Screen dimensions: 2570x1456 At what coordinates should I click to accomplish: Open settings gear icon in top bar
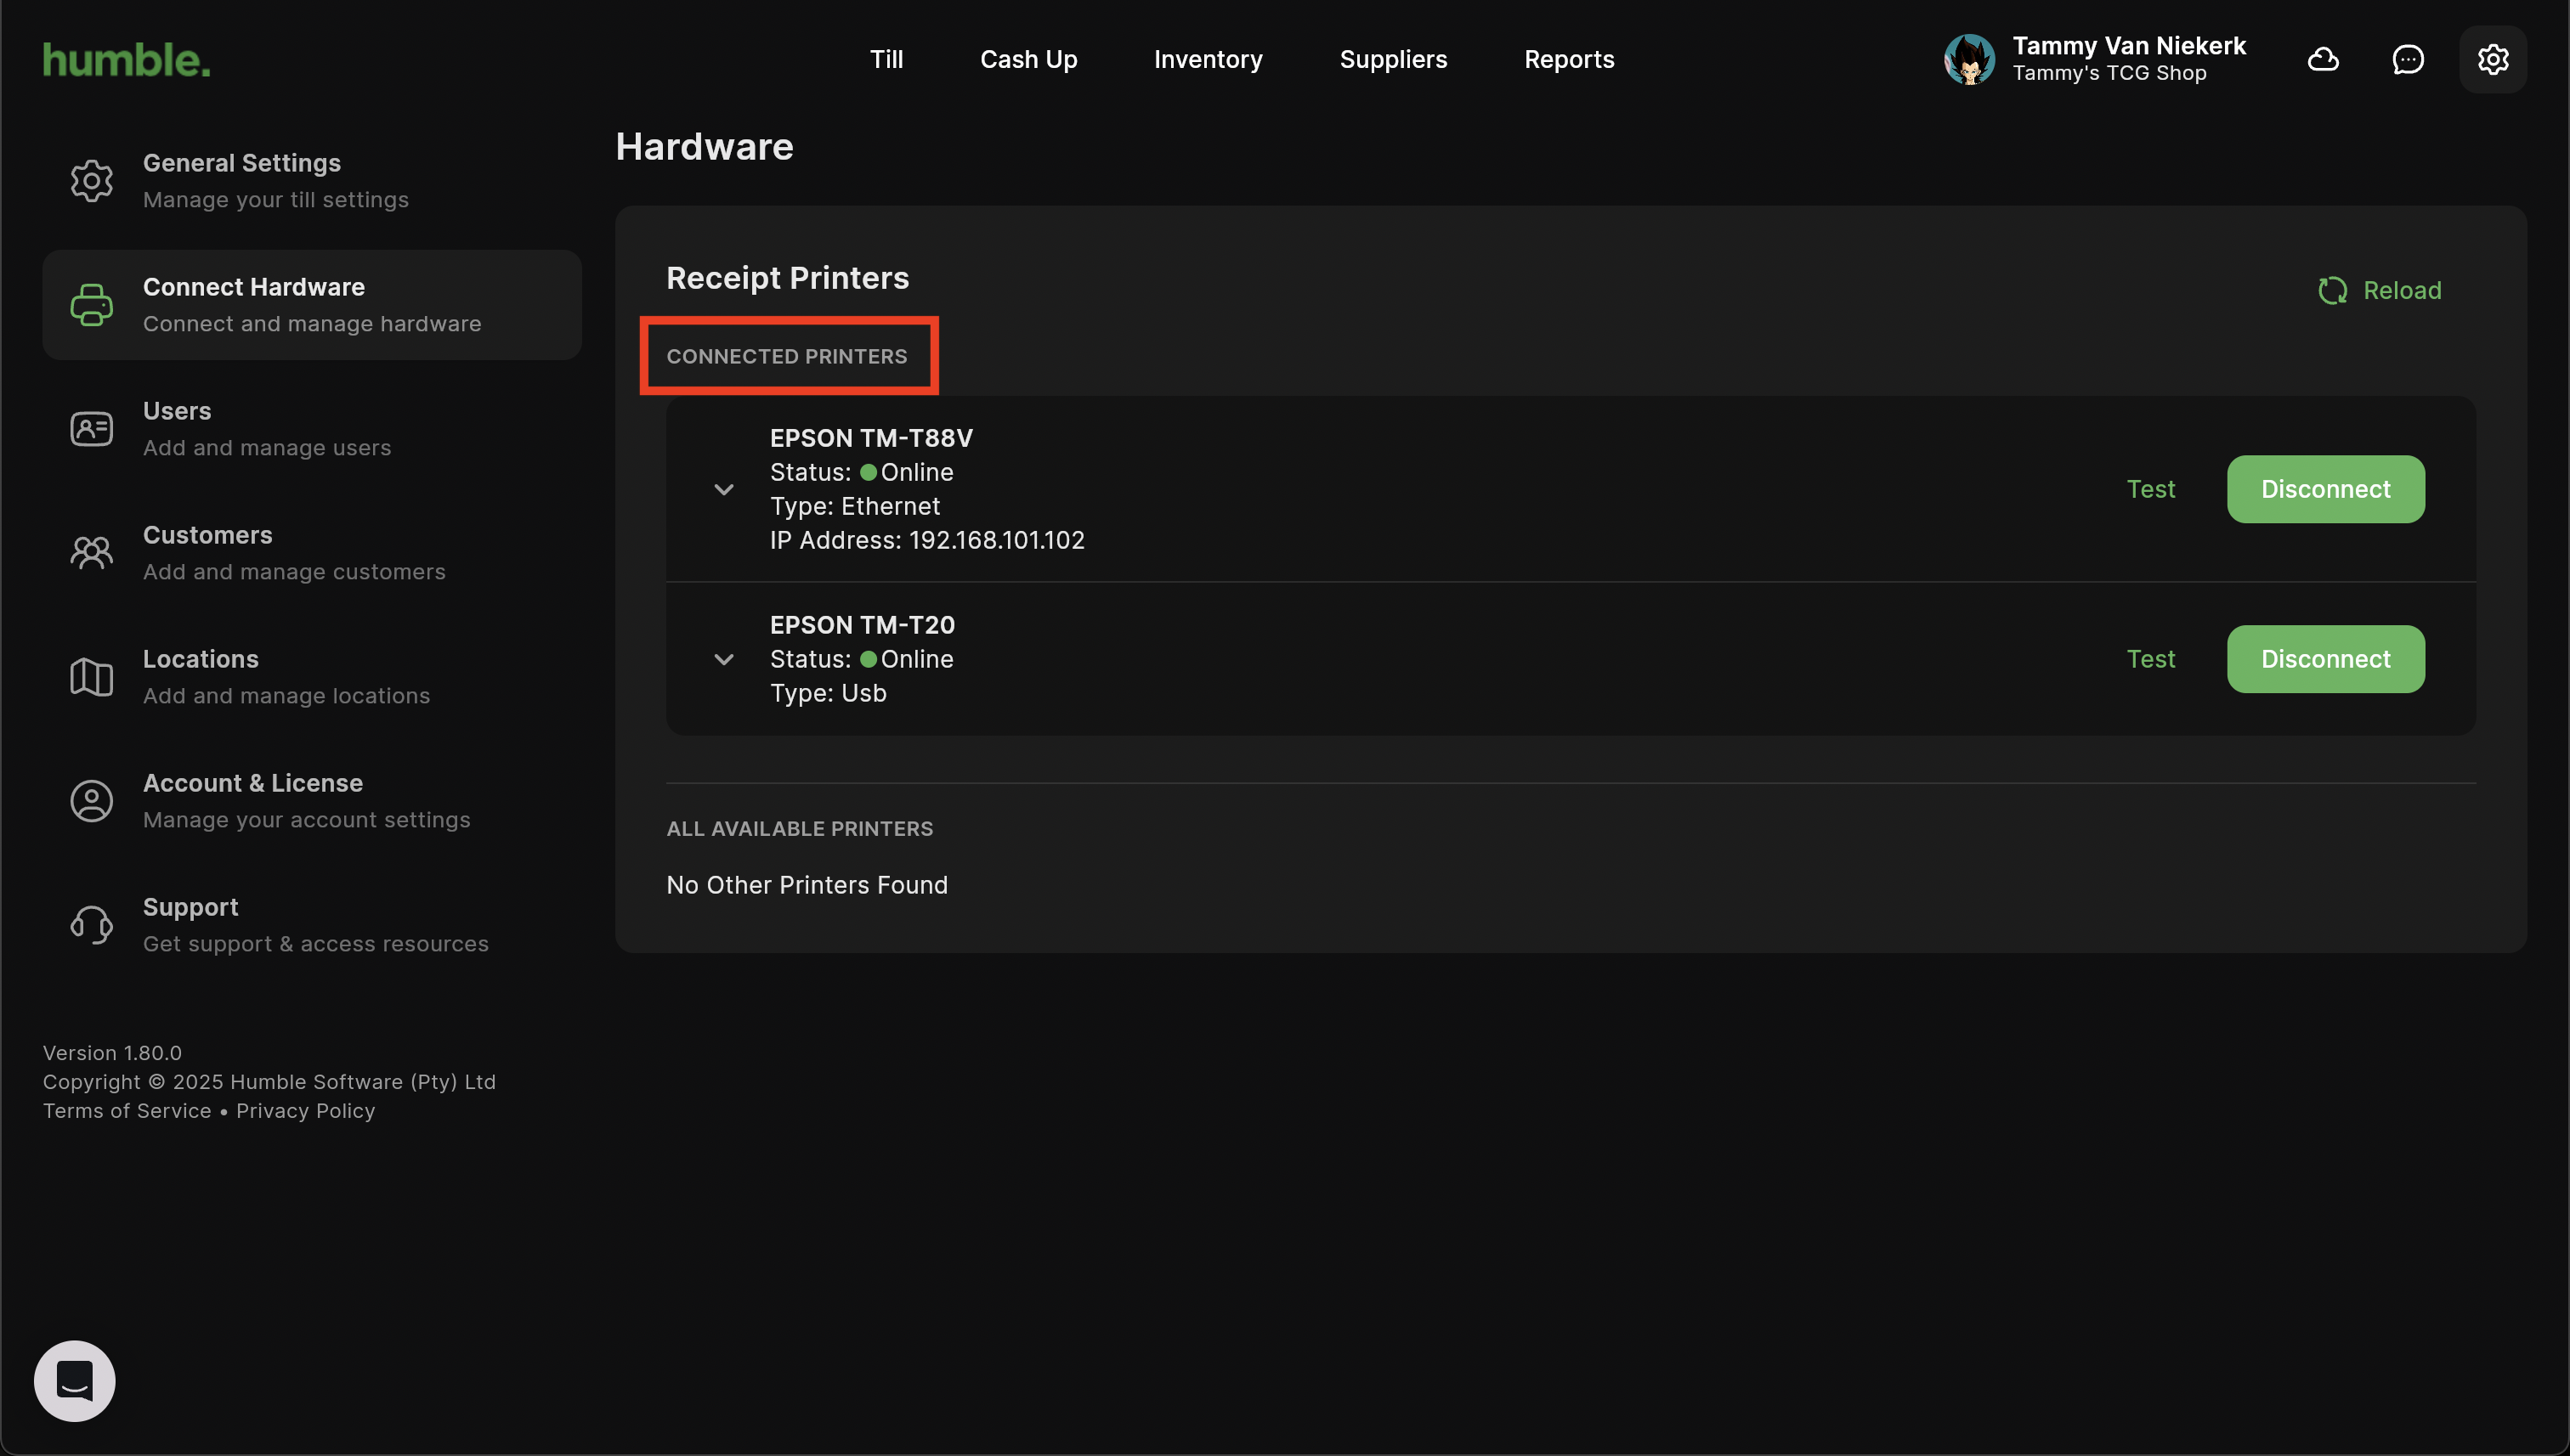pyautogui.click(x=2492, y=60)
